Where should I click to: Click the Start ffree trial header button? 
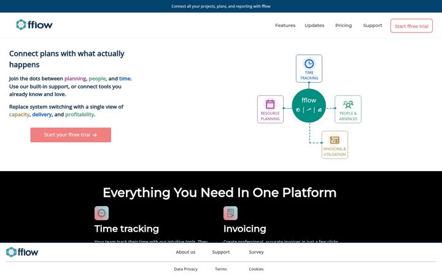coord(411,26)
